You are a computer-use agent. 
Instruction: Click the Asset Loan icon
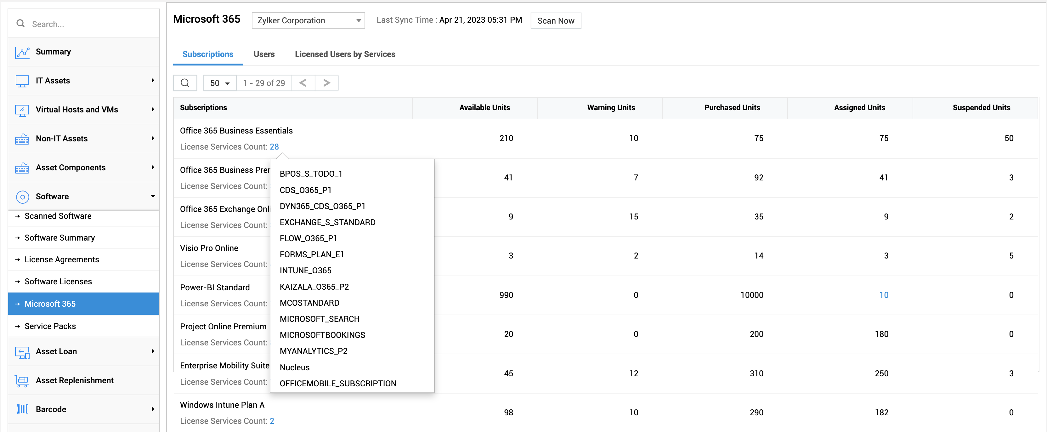[22, 352]
